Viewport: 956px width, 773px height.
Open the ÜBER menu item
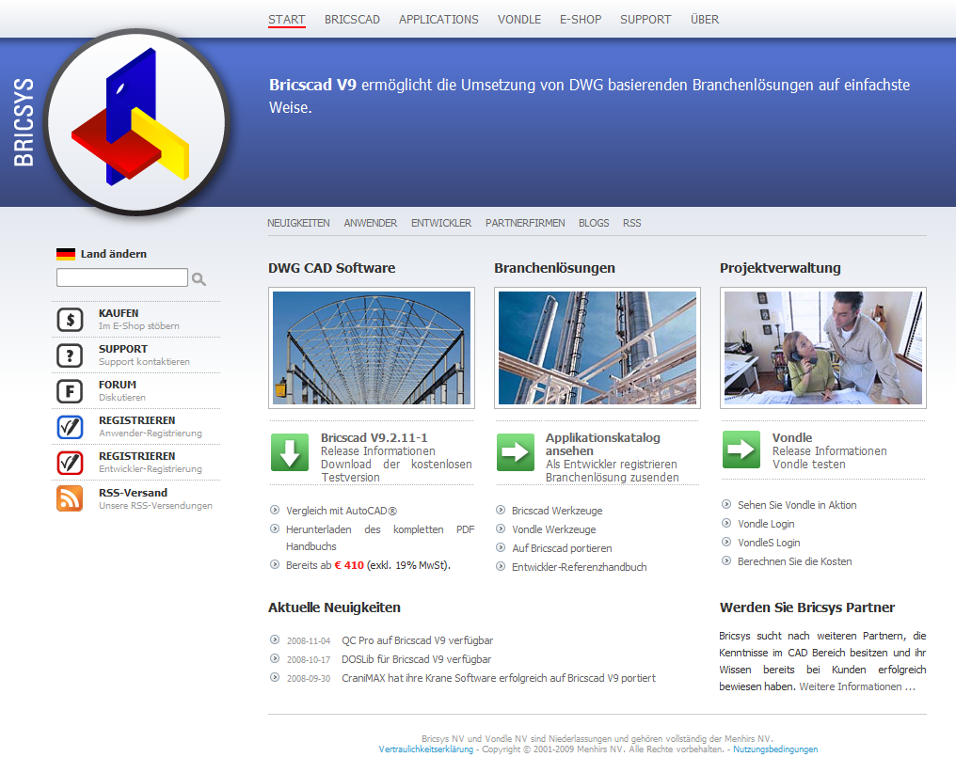coord(705,20)
